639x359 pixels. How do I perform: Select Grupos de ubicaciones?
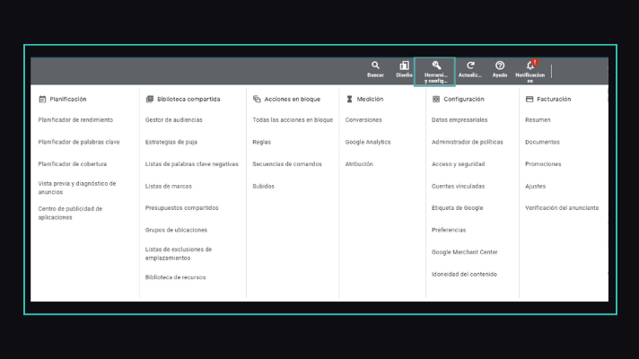click(x=176, y=230)
